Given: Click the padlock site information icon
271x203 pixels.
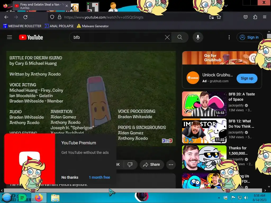Looking at the screenshot, I should tap(60, 17).
